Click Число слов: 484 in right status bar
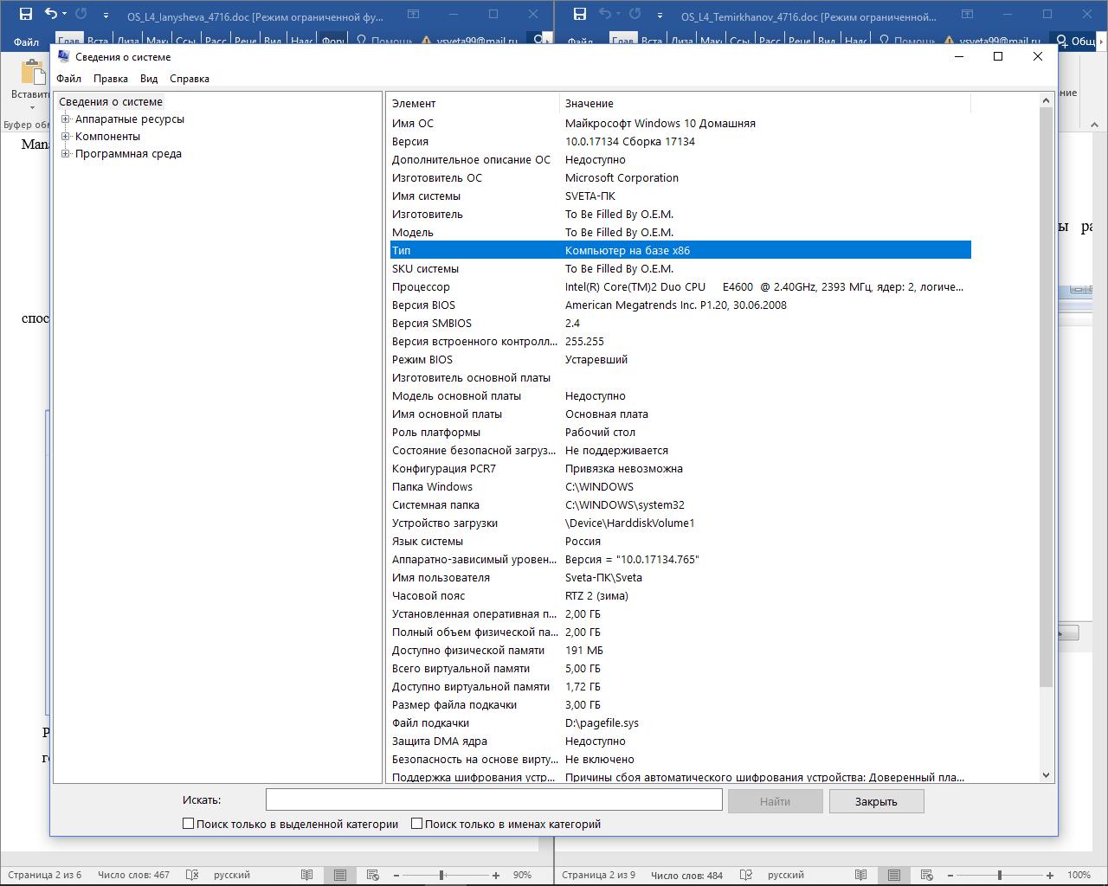 click(686, 875)
